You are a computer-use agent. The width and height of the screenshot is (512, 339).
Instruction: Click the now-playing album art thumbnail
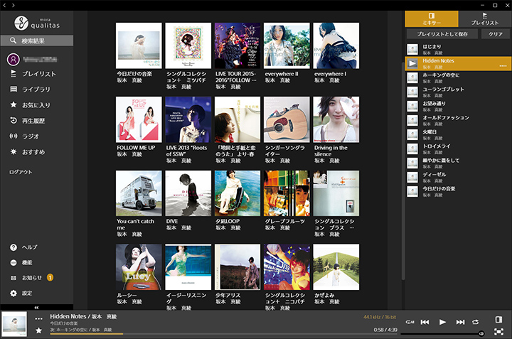(14, 324)
